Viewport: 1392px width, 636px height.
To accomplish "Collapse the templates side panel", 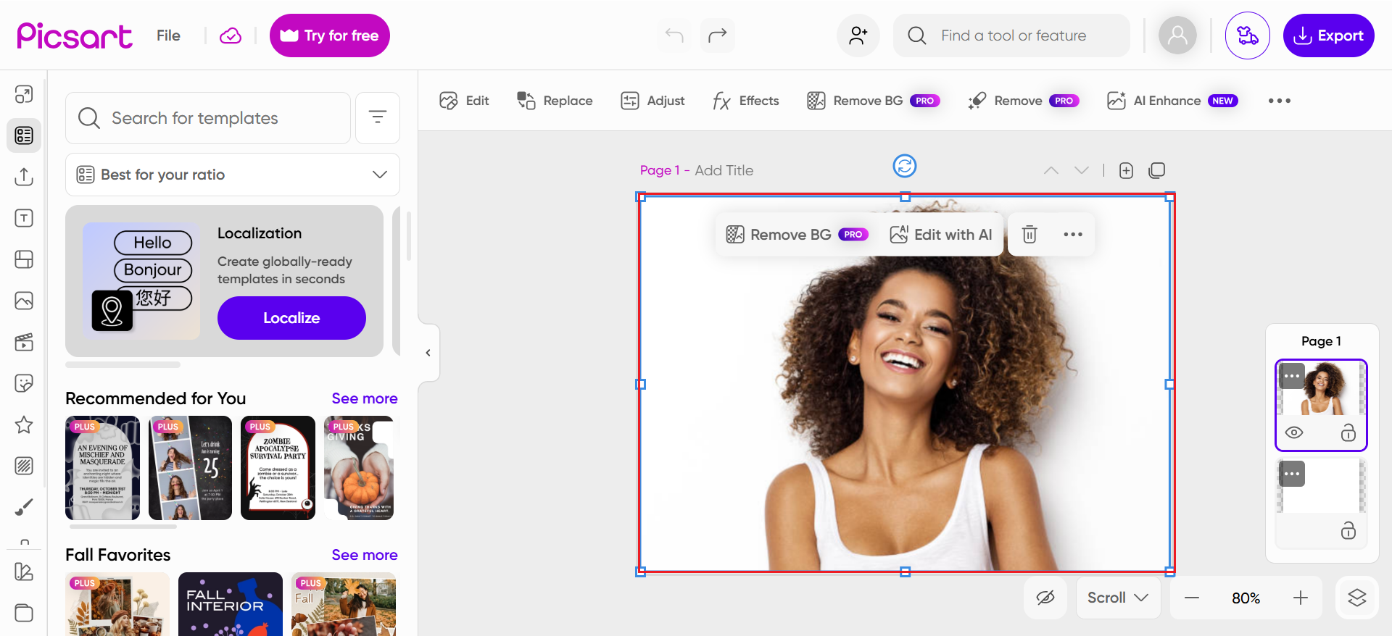I will (x=428, y=353).
